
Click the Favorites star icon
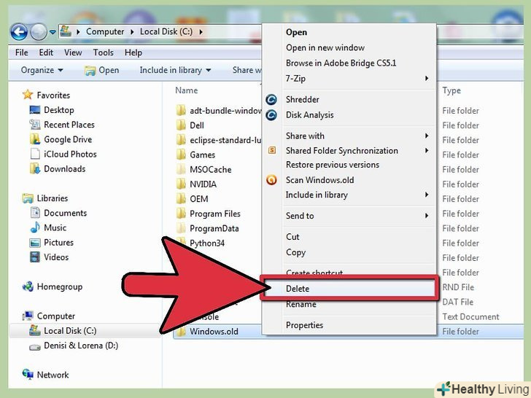(28, 95)
